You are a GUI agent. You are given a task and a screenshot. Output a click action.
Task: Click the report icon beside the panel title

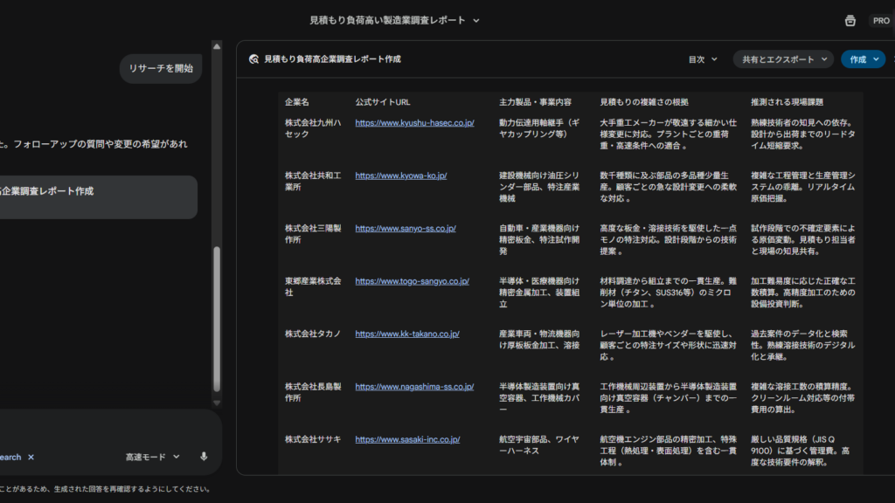point(253,59)
